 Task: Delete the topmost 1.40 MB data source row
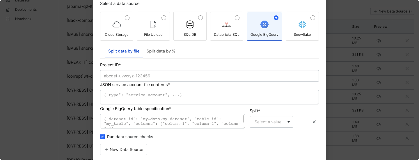point(407,69)
